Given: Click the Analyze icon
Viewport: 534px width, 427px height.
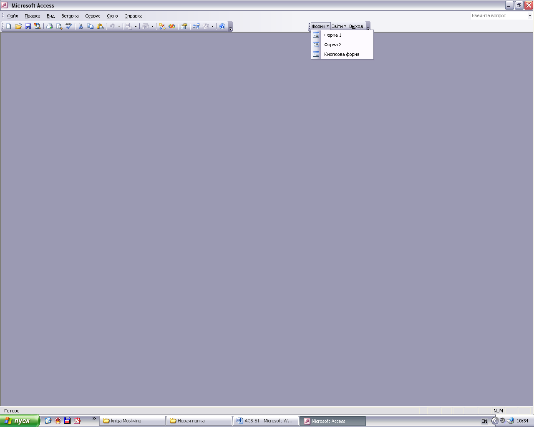Looking at the screenshot, I should tap(145, 26).
